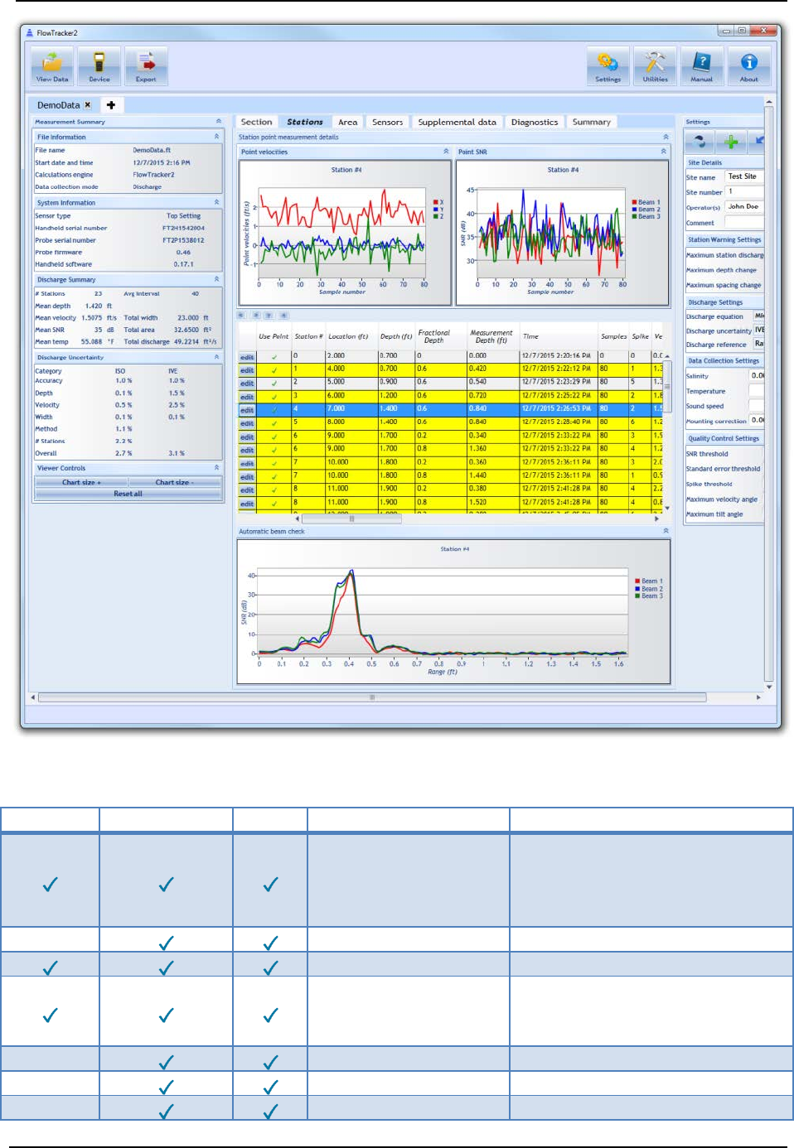The width and height of the screenshot is (794, 1148).
Task: Click the Chart size - button
Action: click(175, 482)
